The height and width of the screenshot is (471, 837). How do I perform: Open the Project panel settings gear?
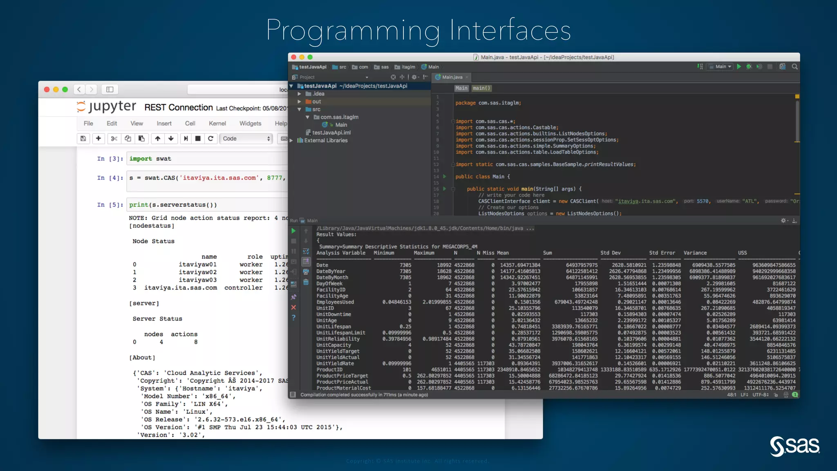415,77
